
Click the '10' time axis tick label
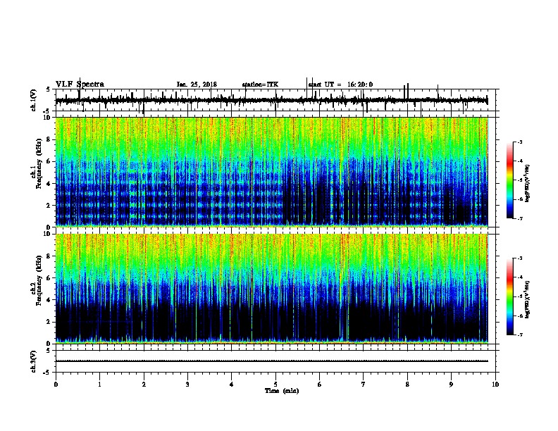495,385
